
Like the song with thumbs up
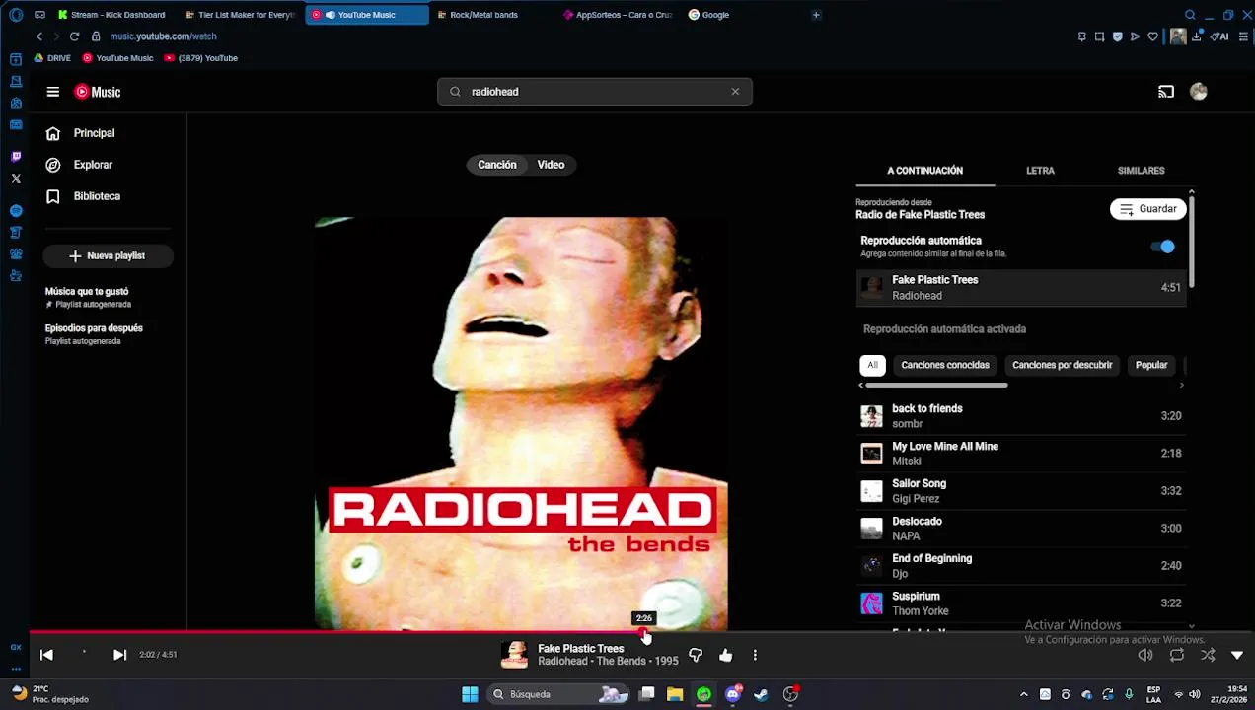[x=726, y=655]
